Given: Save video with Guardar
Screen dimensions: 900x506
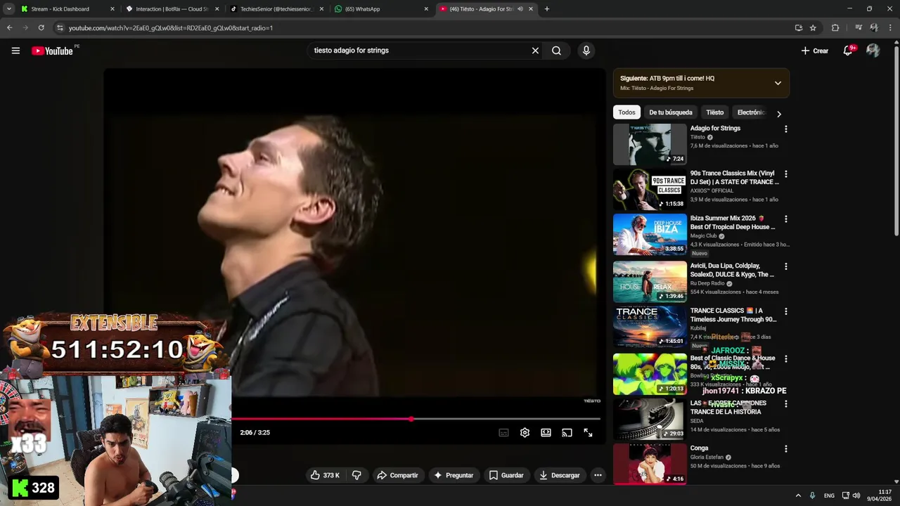Looking at the screenshot, I should [507, 475].
